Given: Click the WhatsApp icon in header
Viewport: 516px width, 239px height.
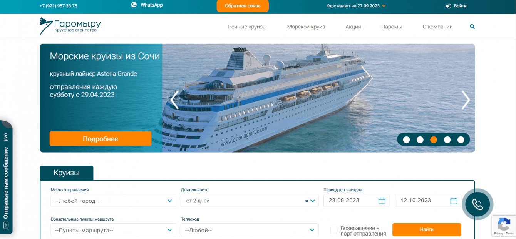Looking at the screenshot, I should [x=134, y=5].
